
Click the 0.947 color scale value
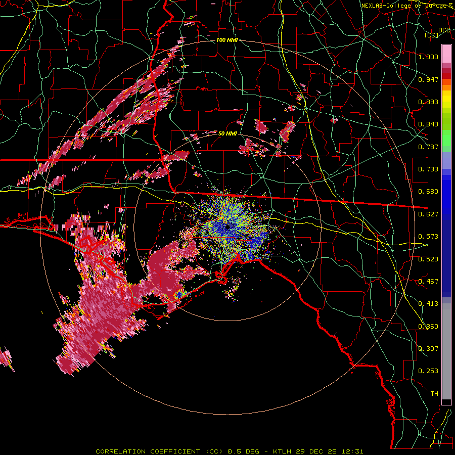pos(428,79)
